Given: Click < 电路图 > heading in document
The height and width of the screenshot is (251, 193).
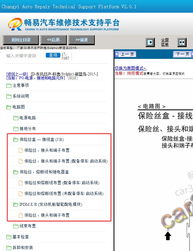Looking at the screenshot, I should 152,106.
